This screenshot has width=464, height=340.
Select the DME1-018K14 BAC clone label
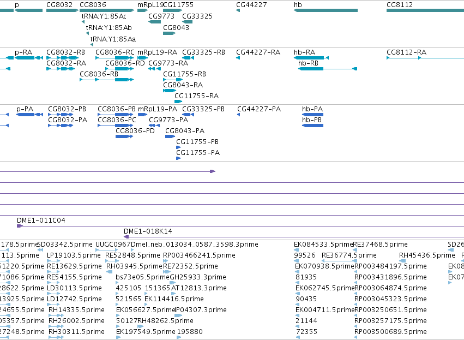pyautogui.click(x=148, y=231)
